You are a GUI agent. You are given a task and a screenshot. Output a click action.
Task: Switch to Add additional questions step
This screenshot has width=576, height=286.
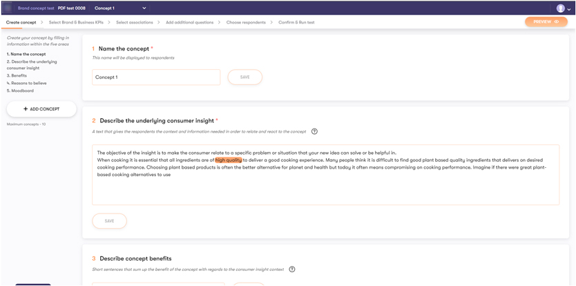(190, 22)
